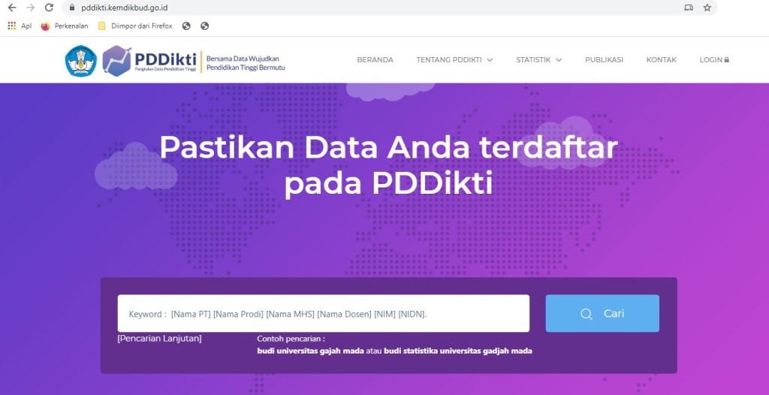The image size is (769, 395).
Task: Open the Publikasi menu item
Action: point(604,60)
